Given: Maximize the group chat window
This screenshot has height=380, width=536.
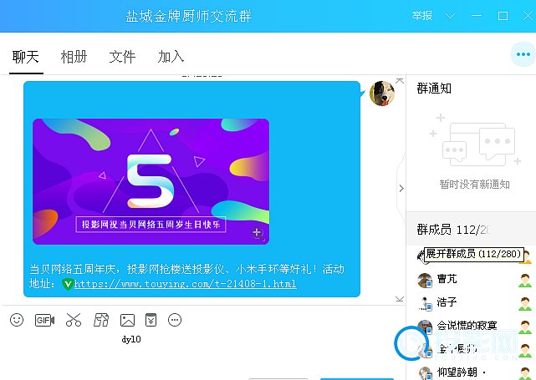Looking at the screenshot, I should (x=503, y=16).
